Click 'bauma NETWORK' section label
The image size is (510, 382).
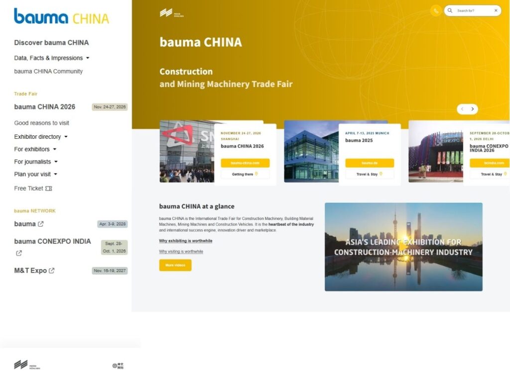[35, 211]
